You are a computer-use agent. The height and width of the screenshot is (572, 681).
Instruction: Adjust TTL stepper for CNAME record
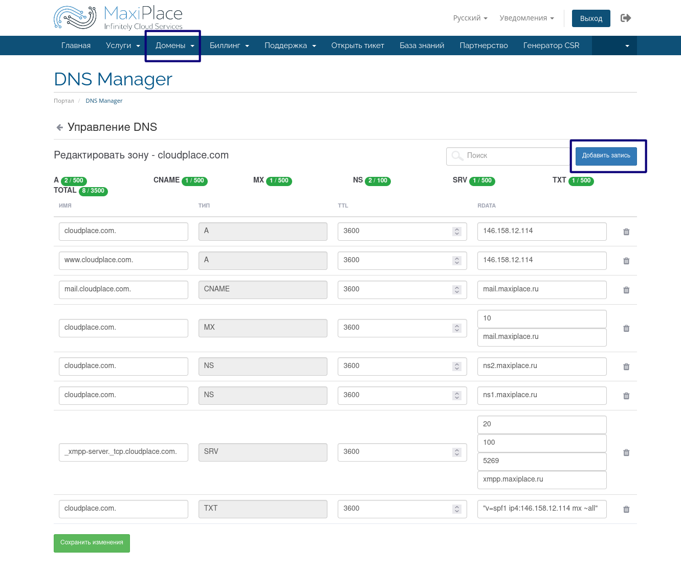tap(457, 290)
